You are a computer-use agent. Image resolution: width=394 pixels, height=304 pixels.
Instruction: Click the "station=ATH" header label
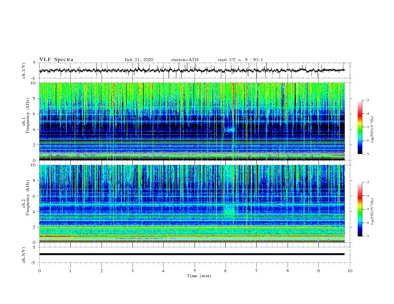[x=185, y=60]
